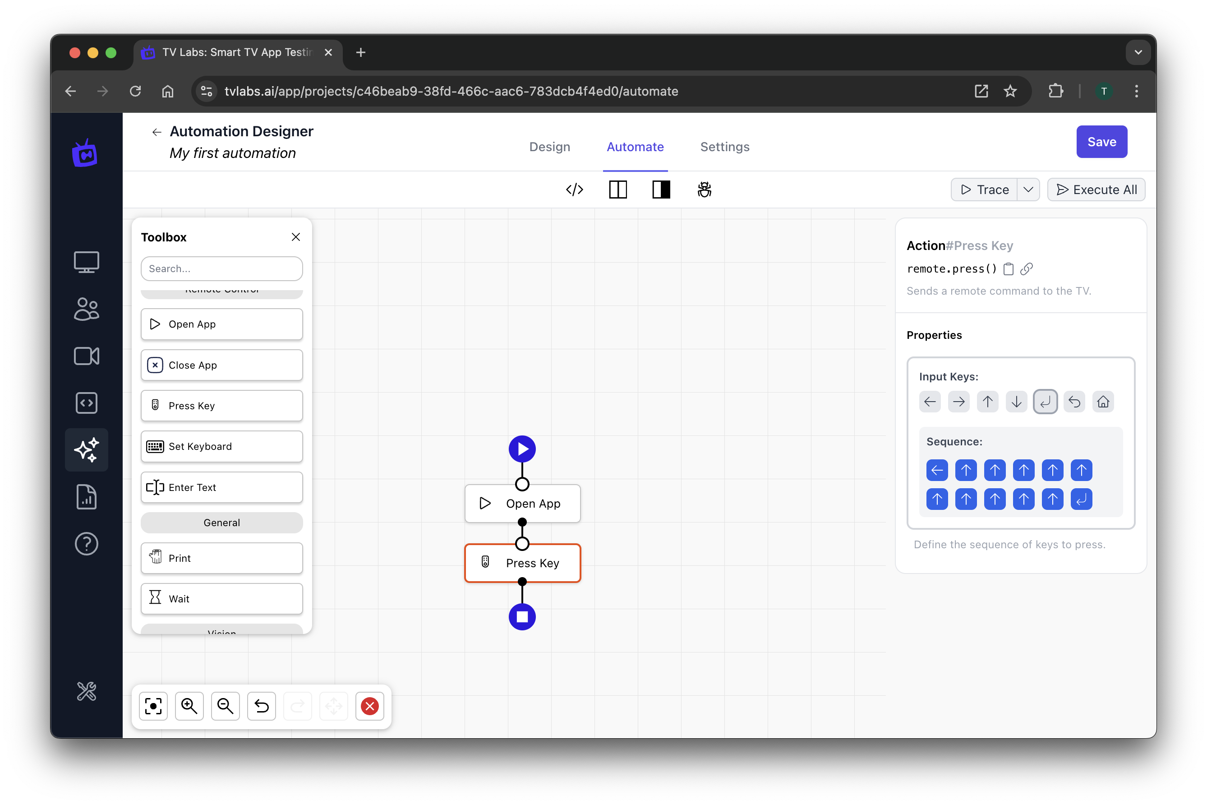Switch to the Design tab
The image size is (1207, 805).
point(550,147)
